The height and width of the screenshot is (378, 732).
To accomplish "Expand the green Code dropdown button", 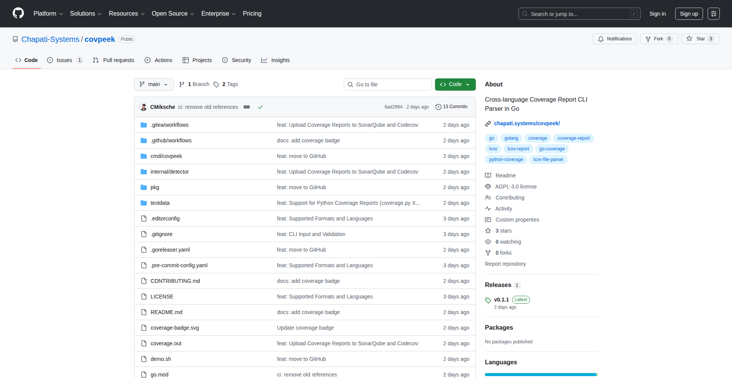I will coord(455,85).
